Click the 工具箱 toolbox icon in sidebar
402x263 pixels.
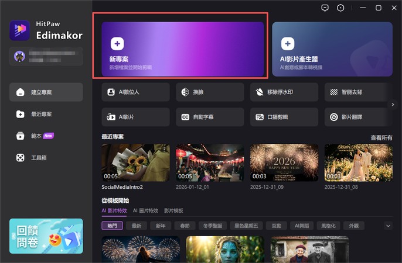21,158
